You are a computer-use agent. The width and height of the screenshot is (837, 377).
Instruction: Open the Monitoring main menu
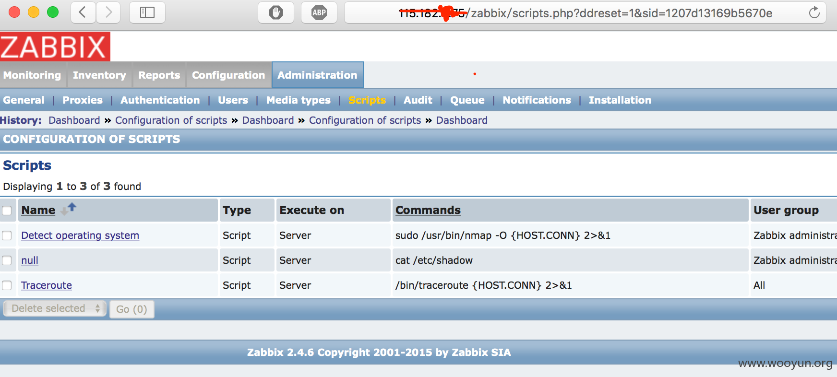32,75
